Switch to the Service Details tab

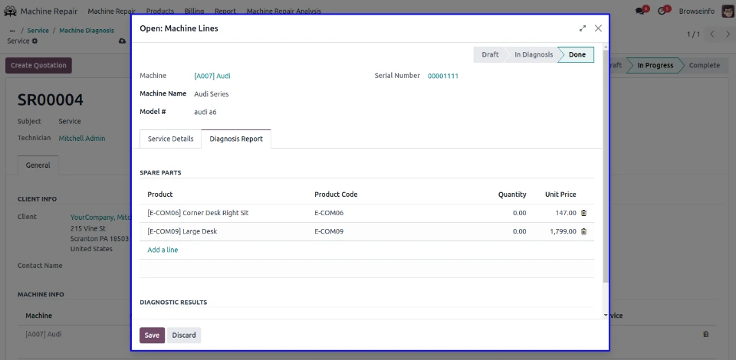pos(170,139)
